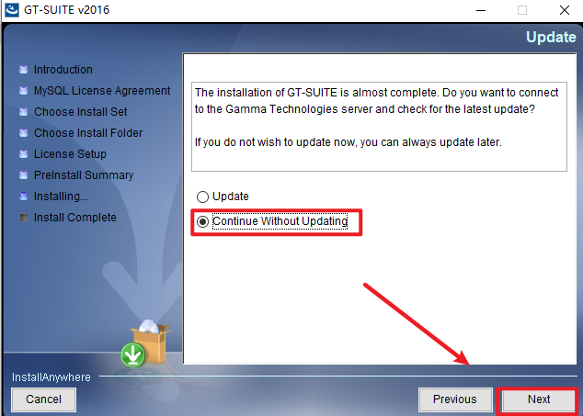The width and height of the screenshot is (583, 416).
Task: Click the Previous button
Action: pyautogui.click(x=455, y=399)
